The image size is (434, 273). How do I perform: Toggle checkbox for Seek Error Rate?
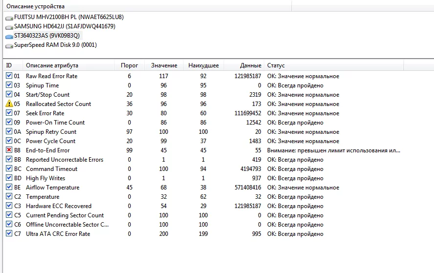click(x=9, y=113)
